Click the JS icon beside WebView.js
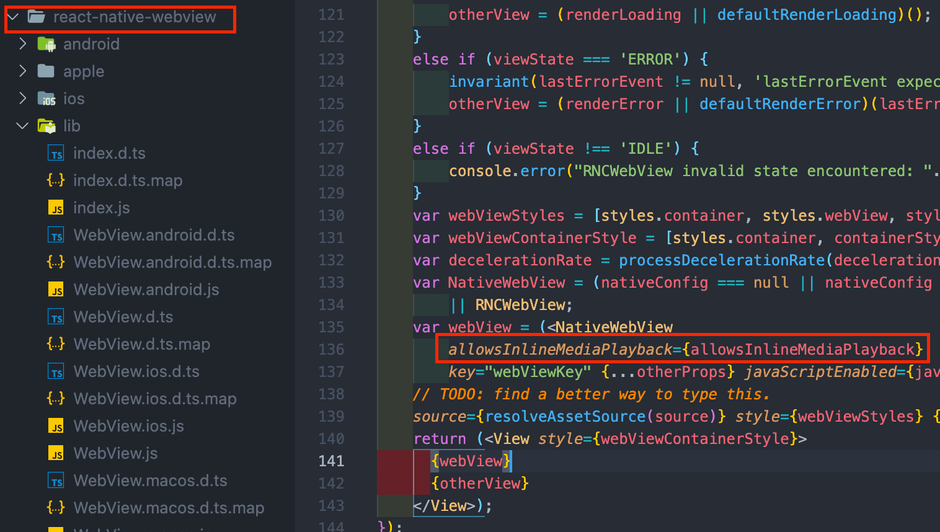 (56, 453)
